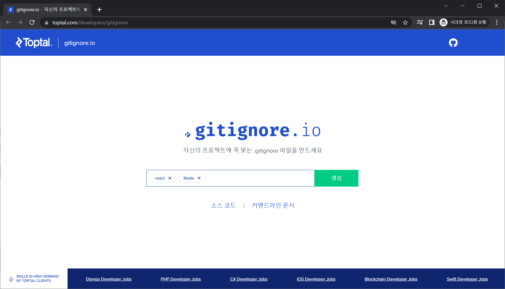Screen dimensions: 505x289
Task: Click the green 생성 generate button
Action: (x=336, y=178)
